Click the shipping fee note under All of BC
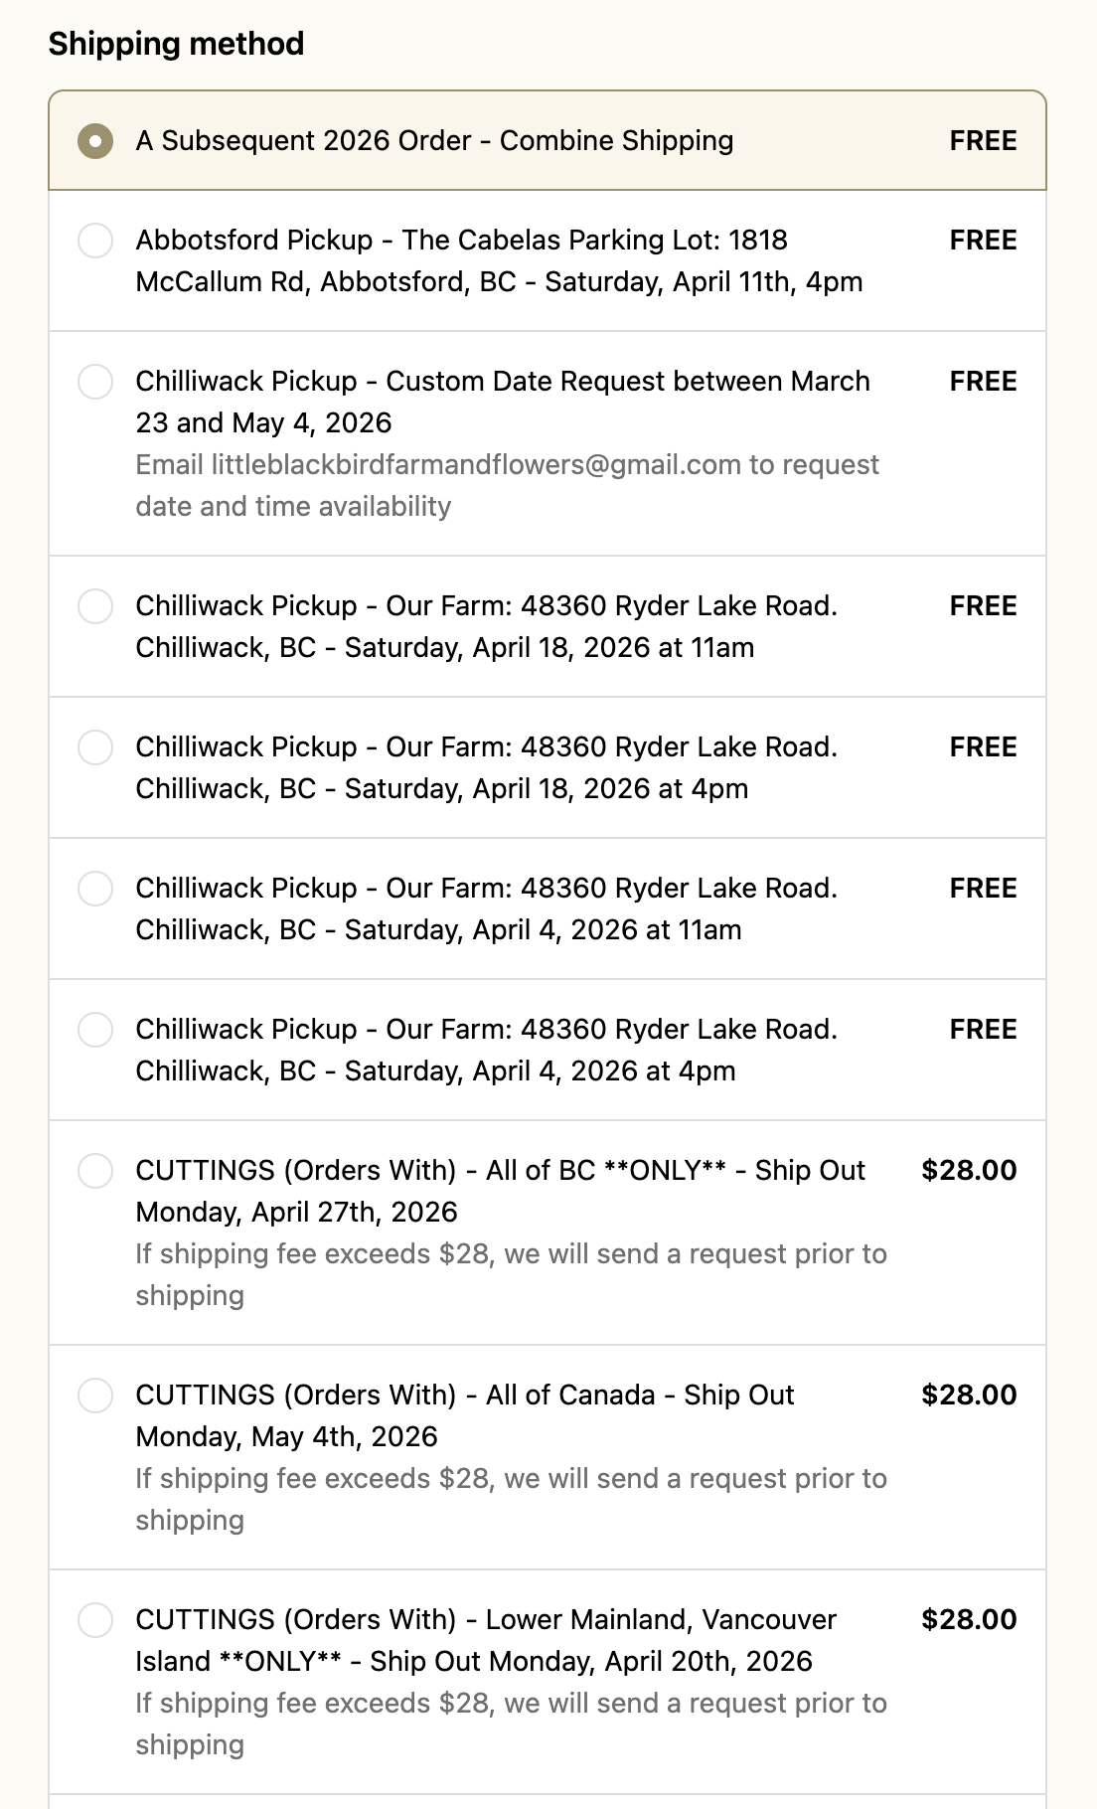 pyautogui.click(x=511, y=1274)
